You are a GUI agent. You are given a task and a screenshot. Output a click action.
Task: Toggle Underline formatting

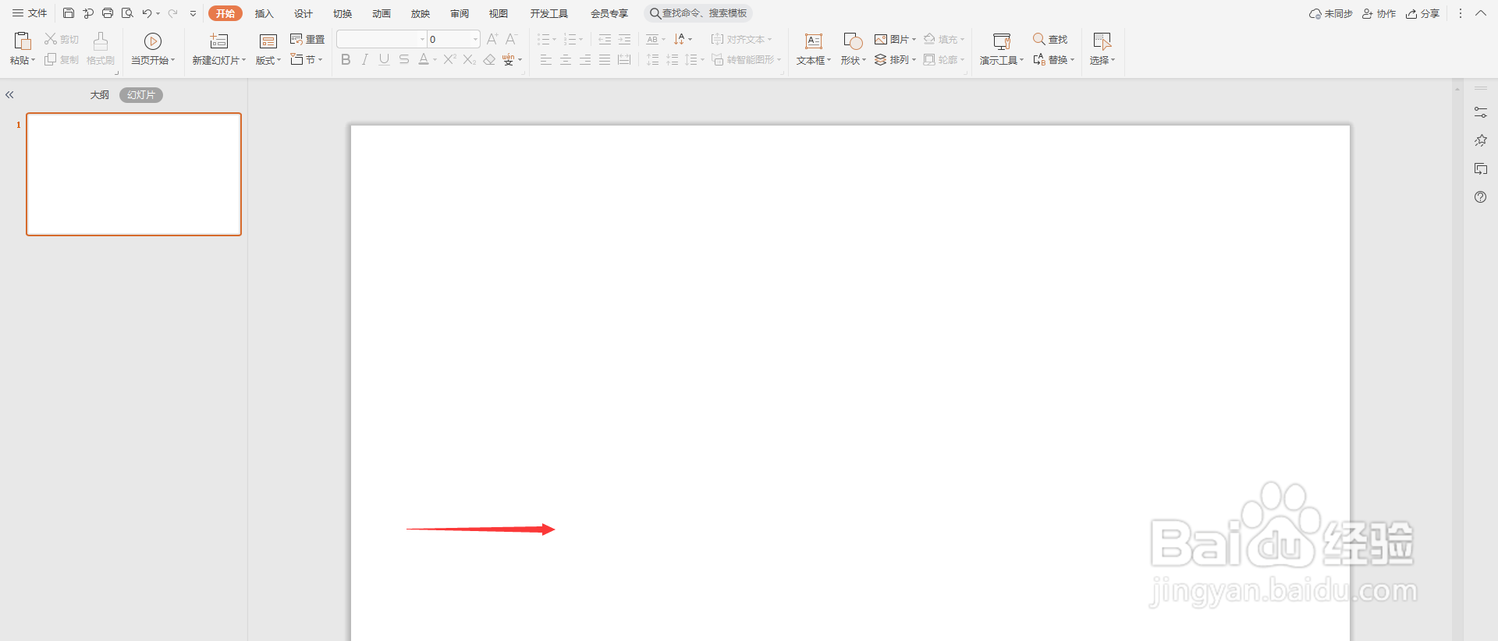point(384,59)
